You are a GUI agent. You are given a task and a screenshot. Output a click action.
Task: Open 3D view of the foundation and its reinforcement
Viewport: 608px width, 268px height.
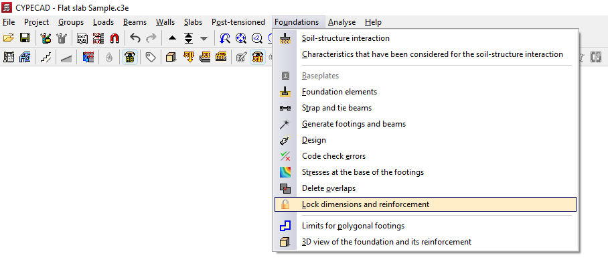click(386, 242)
